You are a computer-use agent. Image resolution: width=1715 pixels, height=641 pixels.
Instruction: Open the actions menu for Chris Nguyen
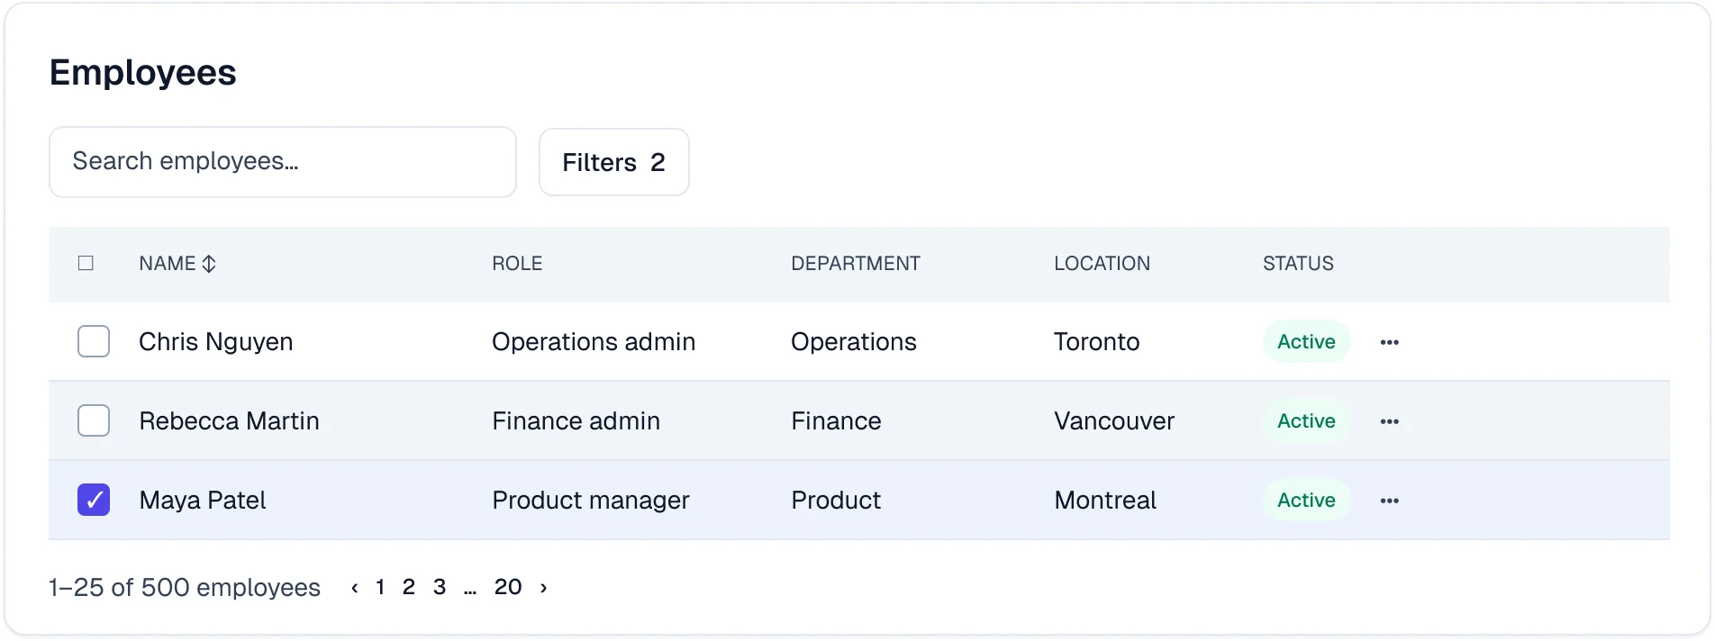1389,342
